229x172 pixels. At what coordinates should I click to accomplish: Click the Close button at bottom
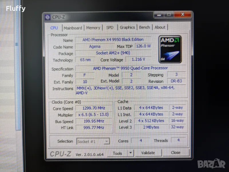pos(176,153)
